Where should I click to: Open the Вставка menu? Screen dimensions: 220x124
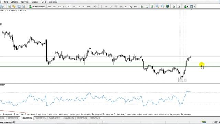click(14, 2)
